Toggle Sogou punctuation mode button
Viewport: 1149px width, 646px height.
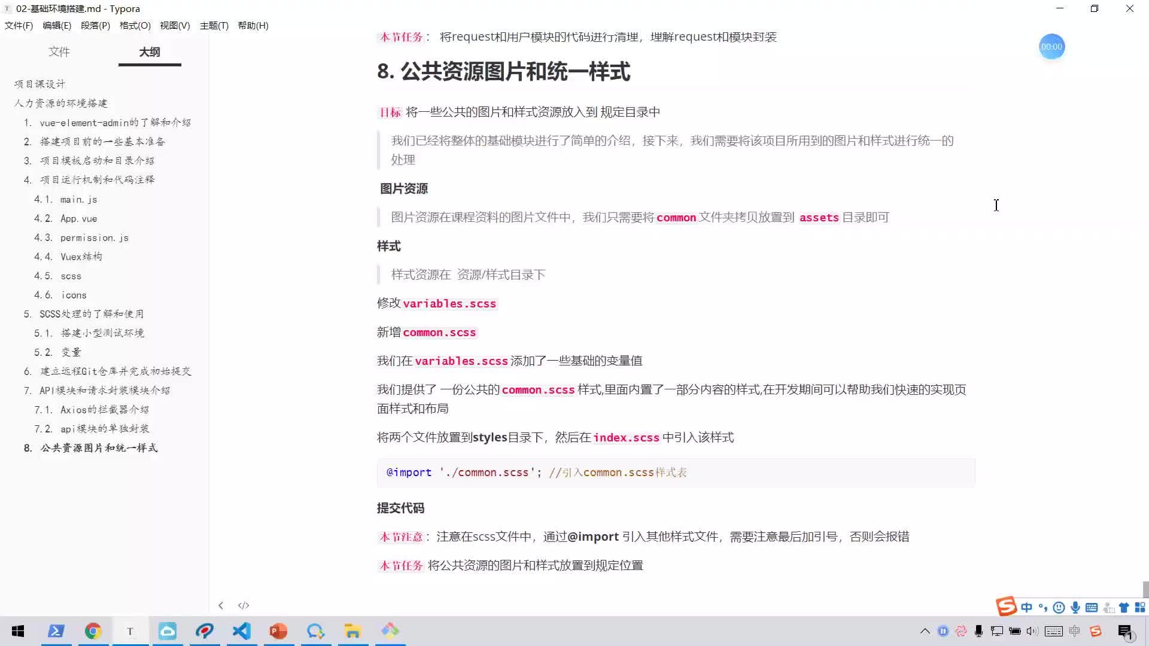[1043, 608]
